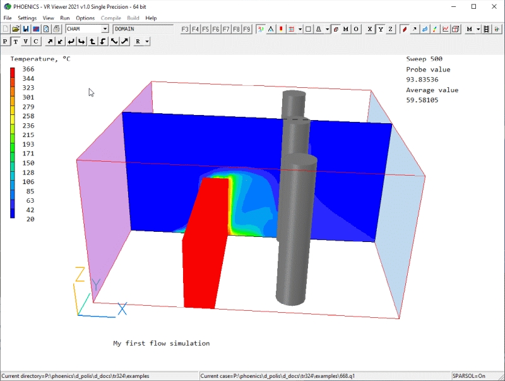Viewport: 505px width, 381px height.
Task: Click the temperature color legend bar
Action: pyautogui.click(x=13, y=143)
